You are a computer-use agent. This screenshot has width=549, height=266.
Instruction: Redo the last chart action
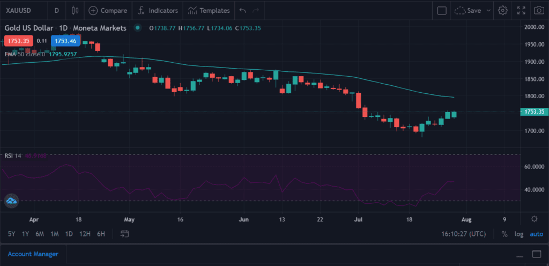tap(256, 11)
